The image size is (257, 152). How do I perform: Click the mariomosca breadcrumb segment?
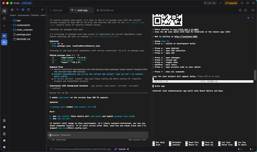pyautogui.click(x=23, y=15)
